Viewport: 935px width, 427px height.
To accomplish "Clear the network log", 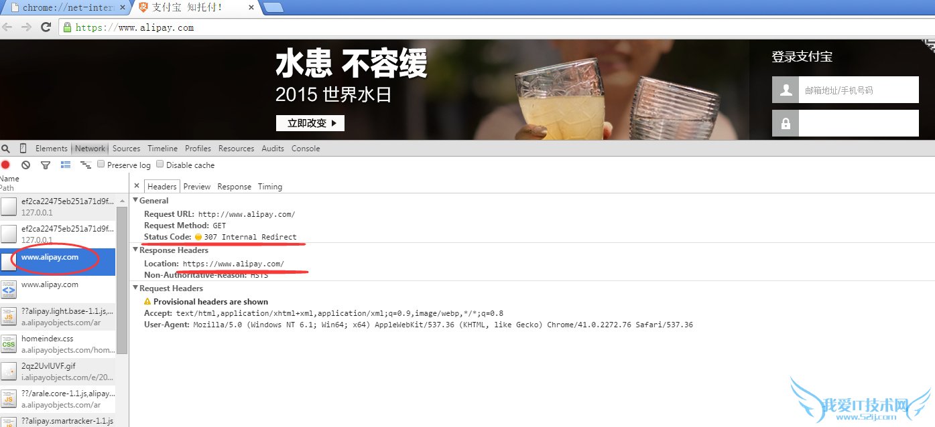I will tap(25, 165).
